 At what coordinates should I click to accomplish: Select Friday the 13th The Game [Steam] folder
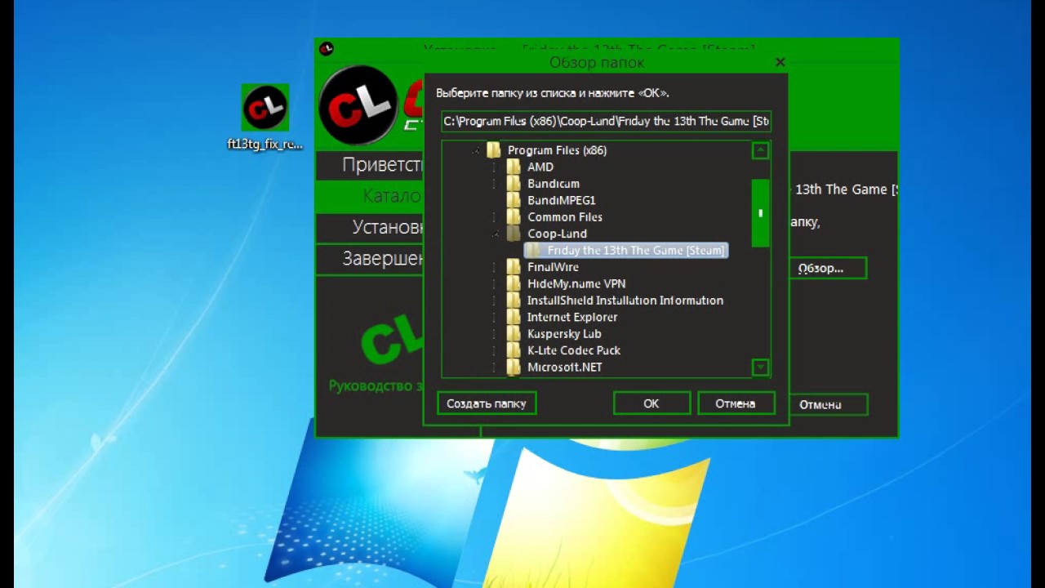coord(626,251)
